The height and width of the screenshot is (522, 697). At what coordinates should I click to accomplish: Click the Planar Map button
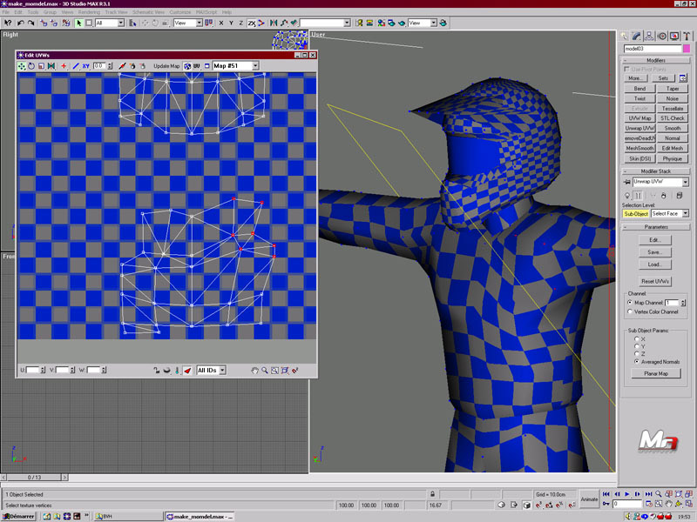(x=654, y=373)
